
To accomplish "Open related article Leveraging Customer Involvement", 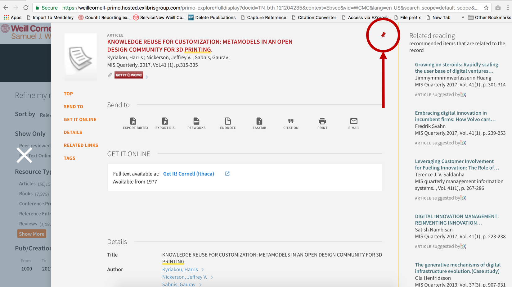I will [x=457, y=164].
